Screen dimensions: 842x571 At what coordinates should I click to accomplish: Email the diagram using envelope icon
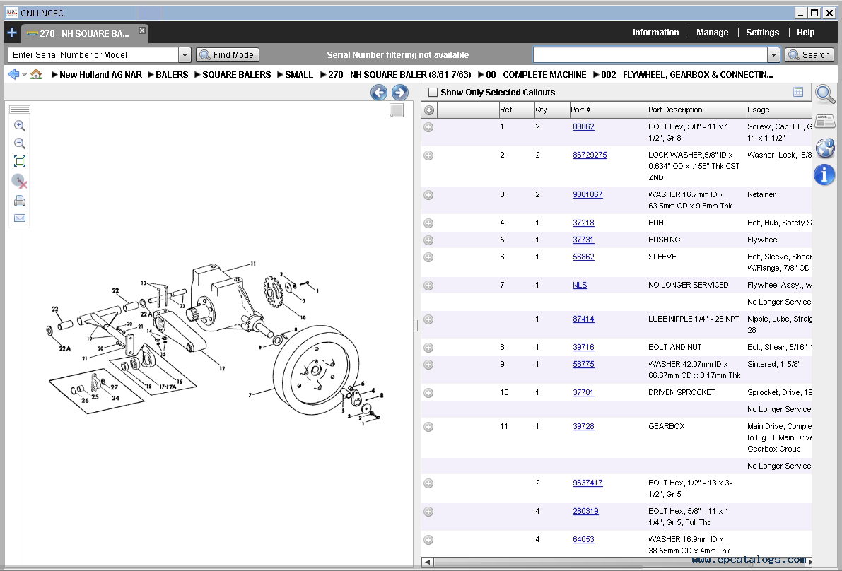[x=20, y=218]
